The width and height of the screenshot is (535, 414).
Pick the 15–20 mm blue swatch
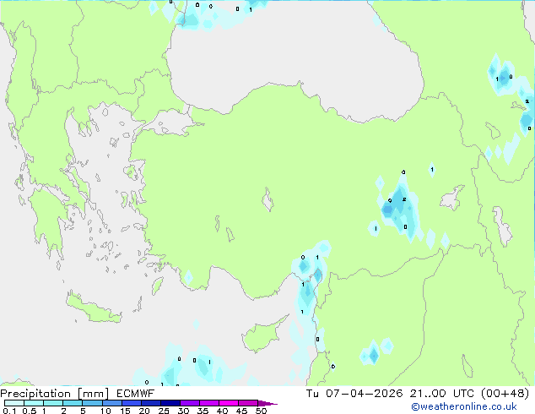click(x=131, y=403)
